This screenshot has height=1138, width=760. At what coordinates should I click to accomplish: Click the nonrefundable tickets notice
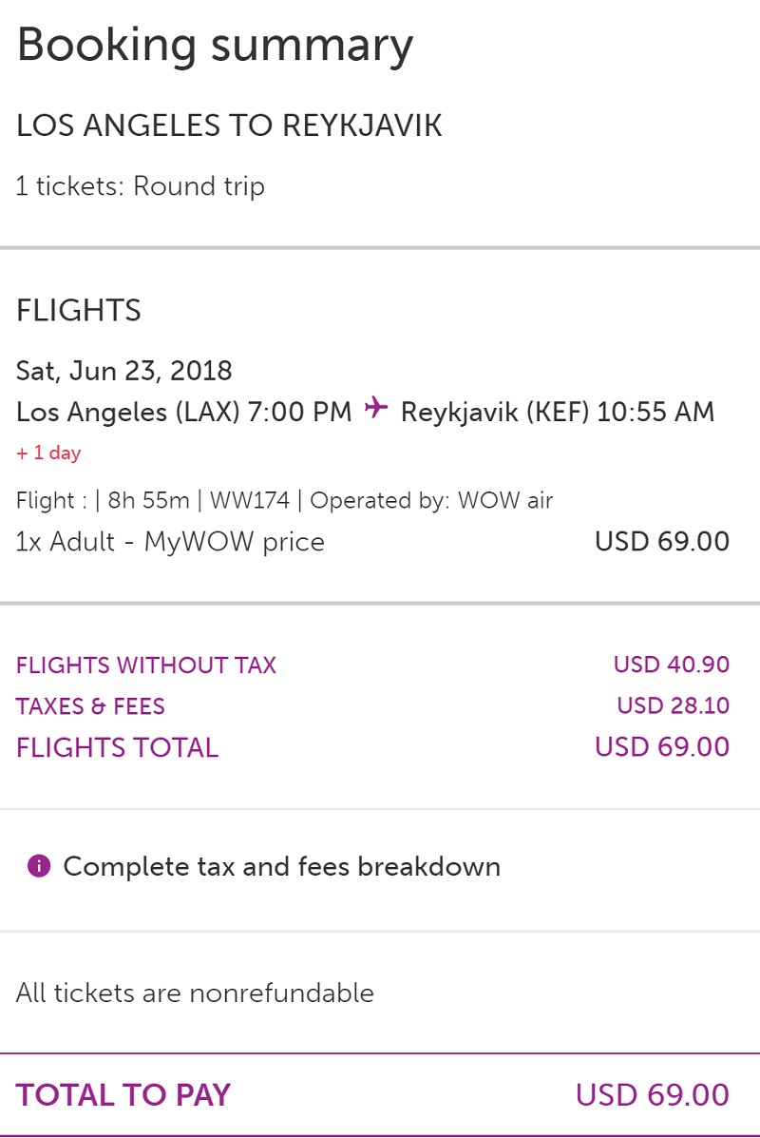pos(195,993)
